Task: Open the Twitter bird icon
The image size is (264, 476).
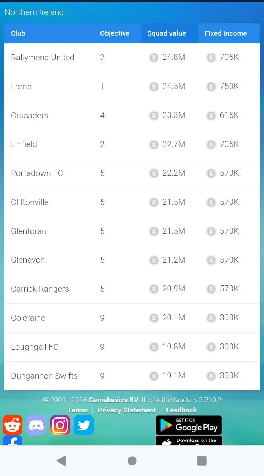Action: point(84,425)
